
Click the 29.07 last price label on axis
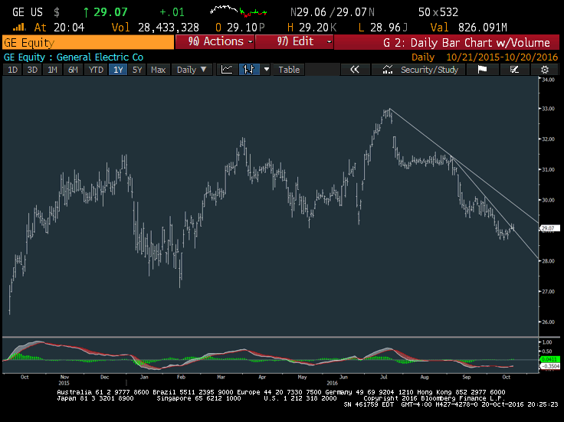(x=550, y=228)
